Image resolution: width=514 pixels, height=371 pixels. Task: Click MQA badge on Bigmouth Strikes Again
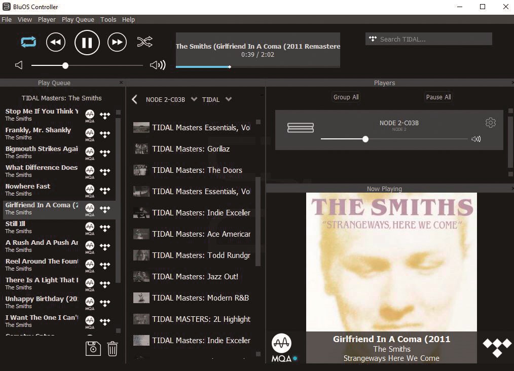[x=90, y=153]
